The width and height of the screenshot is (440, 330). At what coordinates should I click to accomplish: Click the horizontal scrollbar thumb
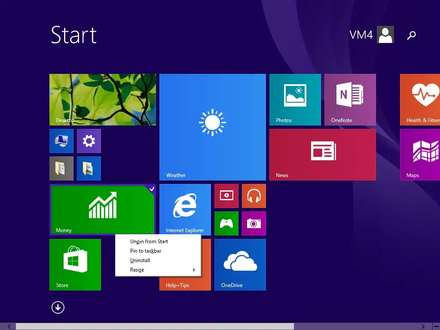[x=155, y=327]
